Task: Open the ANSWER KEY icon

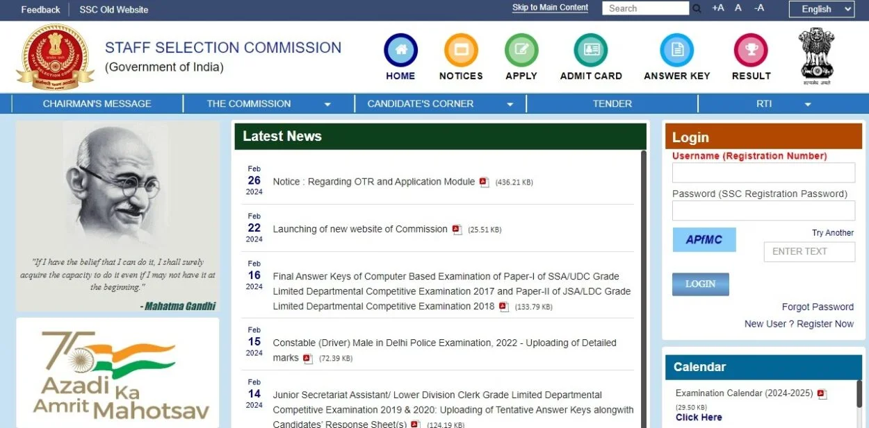Action: 677,50
